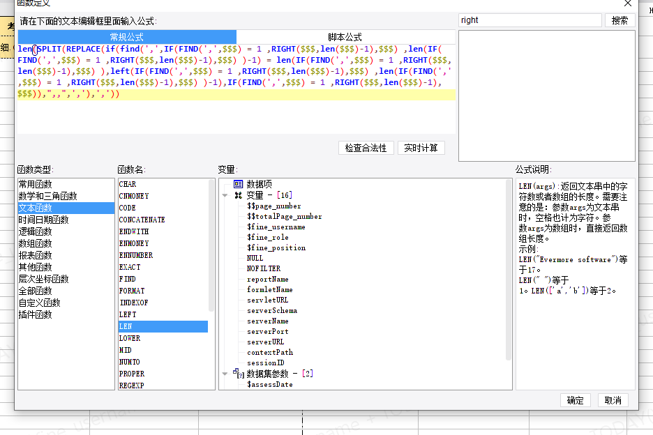Click the 数据项 data item icon
The height and width of the screenshot is (435, 653).
(238, 185)
